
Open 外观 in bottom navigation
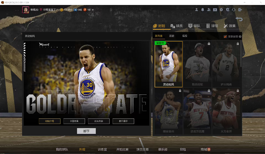82,149
